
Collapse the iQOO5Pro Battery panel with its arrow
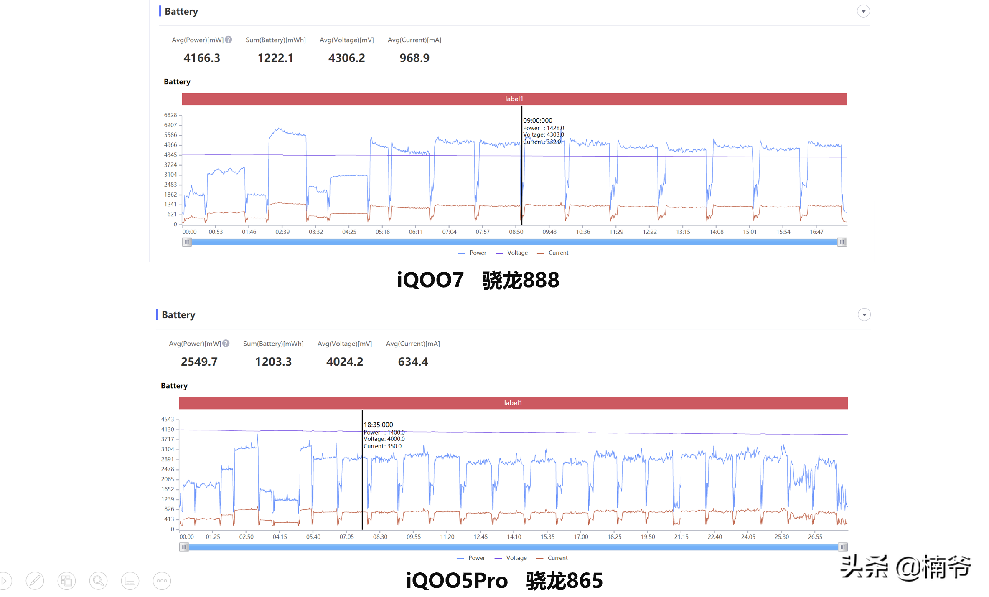point(864,314)
